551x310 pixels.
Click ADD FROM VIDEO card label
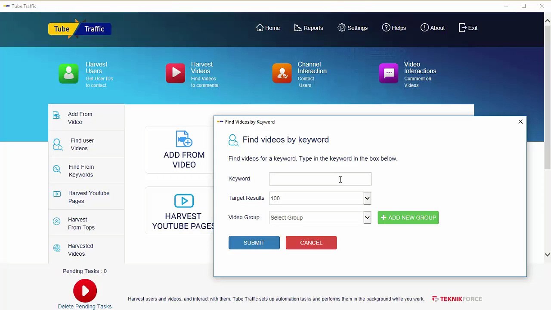(184, 160)
